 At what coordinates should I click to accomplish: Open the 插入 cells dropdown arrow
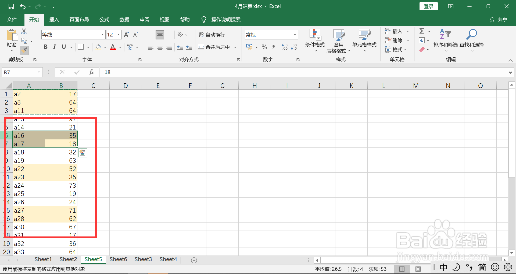(408, 31)
